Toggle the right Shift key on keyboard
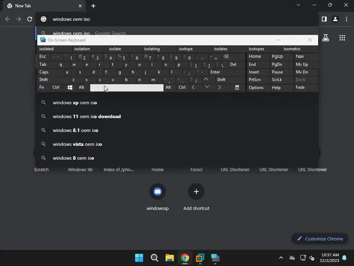This screenshot has height=266, width=354. coord(230,80)
